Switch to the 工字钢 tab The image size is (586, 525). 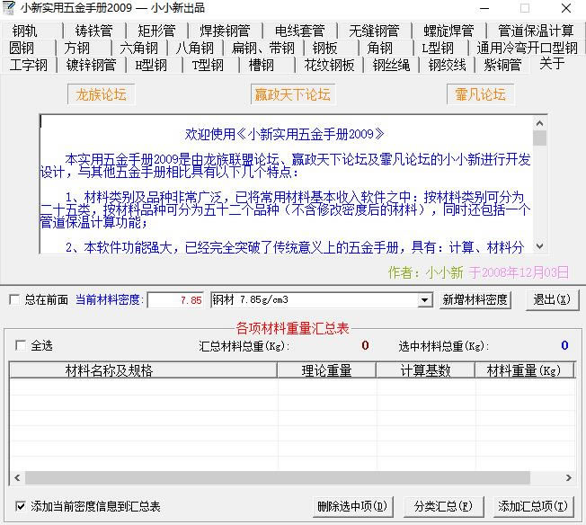[x=29, y=65]
